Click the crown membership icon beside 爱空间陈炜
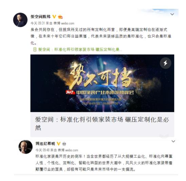The width and height of the screenshot is (186, 181). [60, 17]
